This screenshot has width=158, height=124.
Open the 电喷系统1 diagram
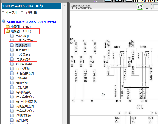pyautogui.click(x=22, y=45)
